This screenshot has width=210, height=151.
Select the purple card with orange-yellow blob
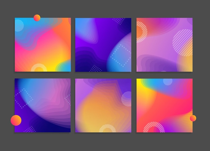point(103,105)
